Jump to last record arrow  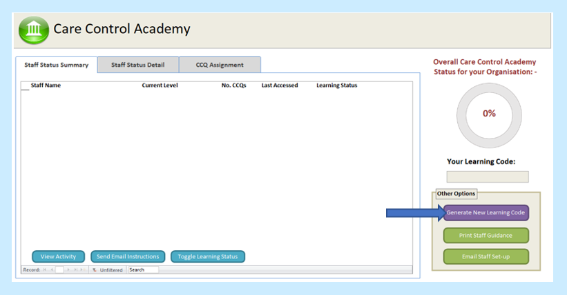click(x=75, y=270)
